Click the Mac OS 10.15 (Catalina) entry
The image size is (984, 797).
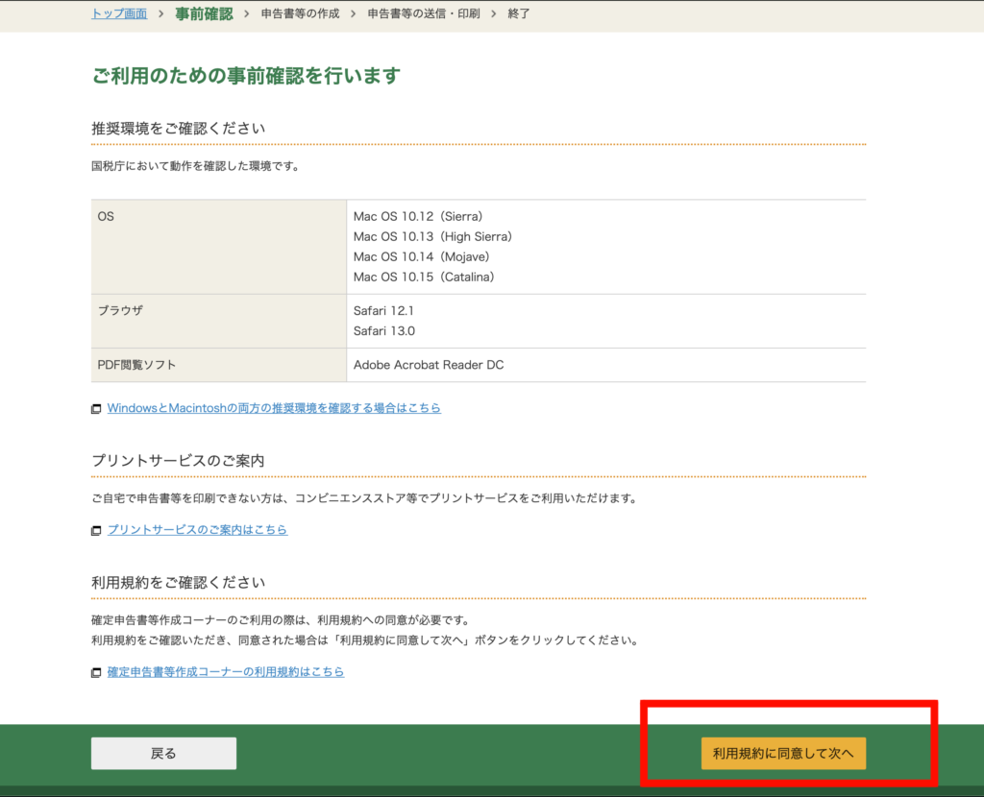tap(423, 277)
